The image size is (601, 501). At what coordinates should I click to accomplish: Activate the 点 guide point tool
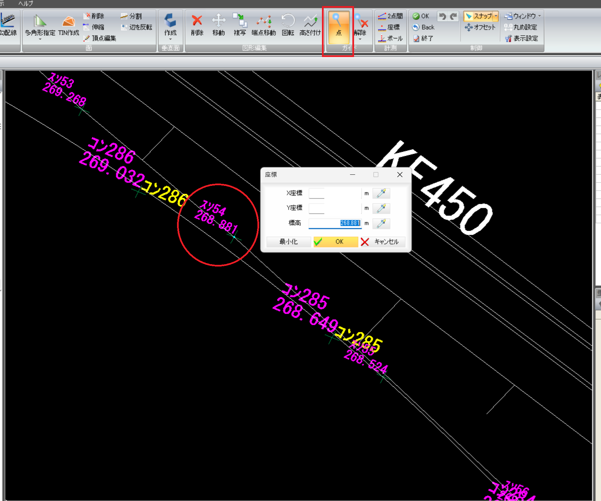338,27
